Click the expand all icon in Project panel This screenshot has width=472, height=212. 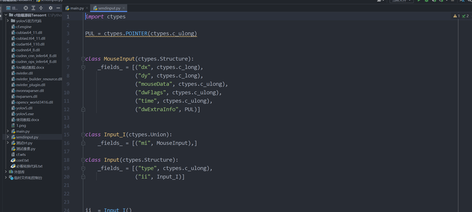[x=34, y=8]
